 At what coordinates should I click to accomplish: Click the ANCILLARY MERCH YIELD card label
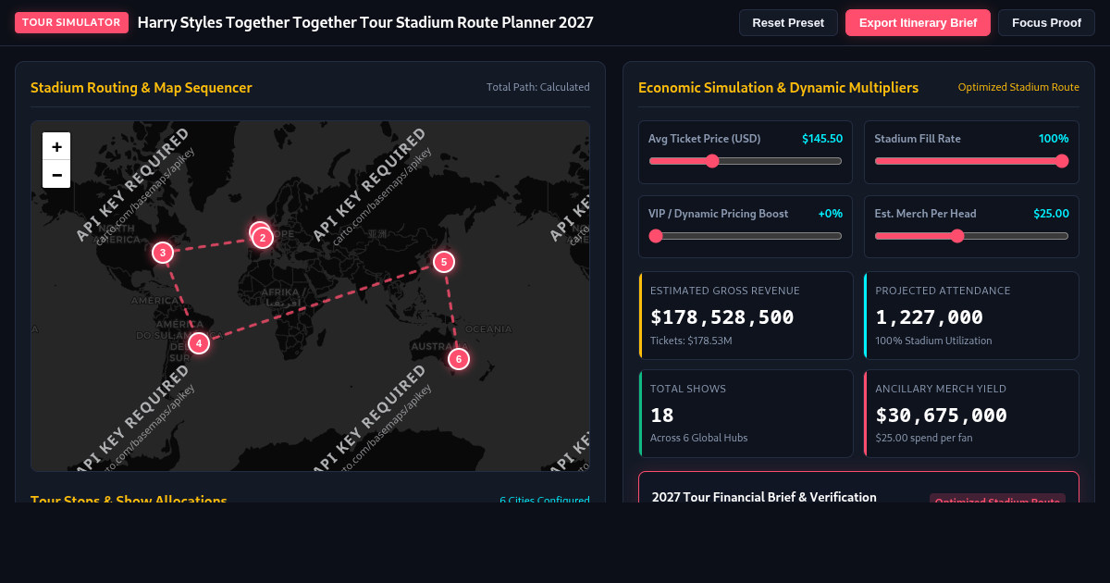click(x=941, y=389)
